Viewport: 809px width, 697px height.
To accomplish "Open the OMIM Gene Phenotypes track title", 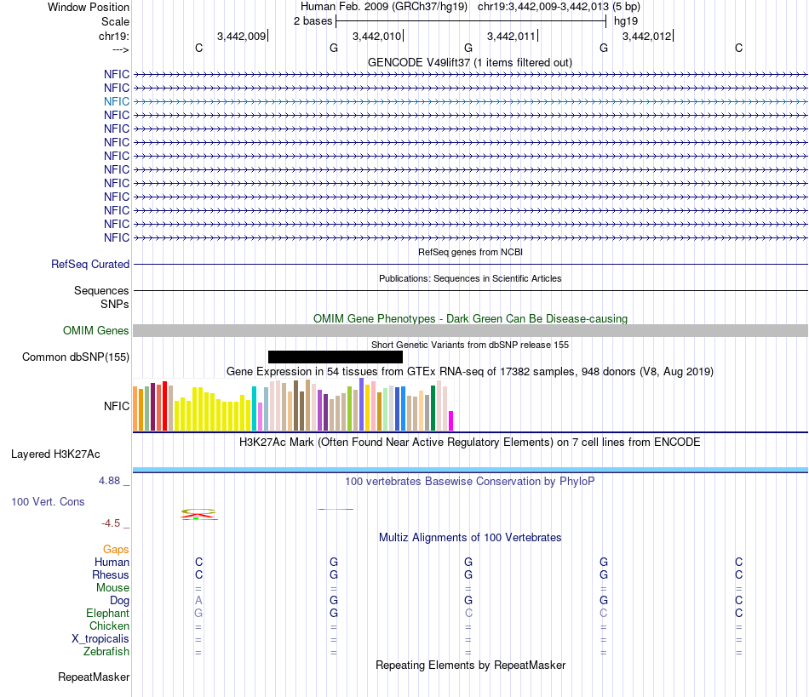I will (x=471, y=318).
